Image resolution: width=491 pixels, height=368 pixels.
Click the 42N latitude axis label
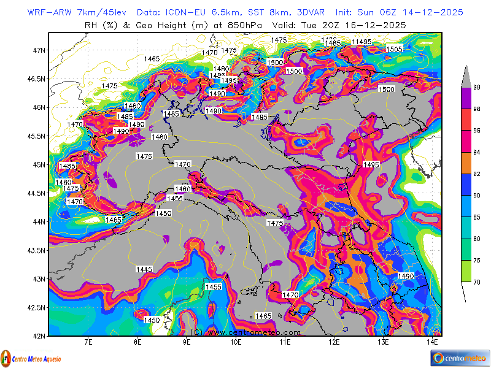[x=39, y=336]
